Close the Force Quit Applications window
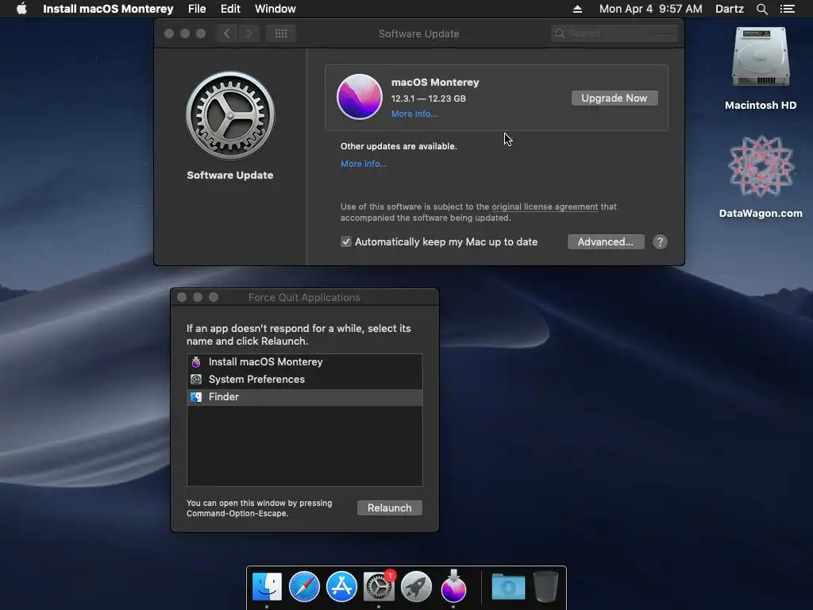Image resolution: width=813 pixels, height=610 pixels. click(x=182, y=297)
